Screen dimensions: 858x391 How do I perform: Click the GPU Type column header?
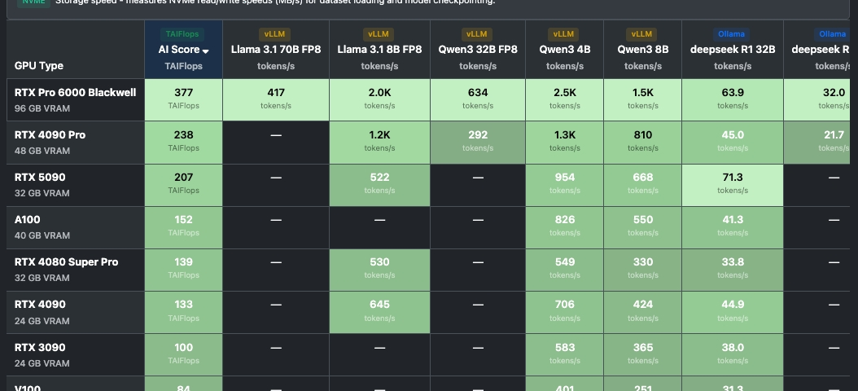click(x=39, y=65)
